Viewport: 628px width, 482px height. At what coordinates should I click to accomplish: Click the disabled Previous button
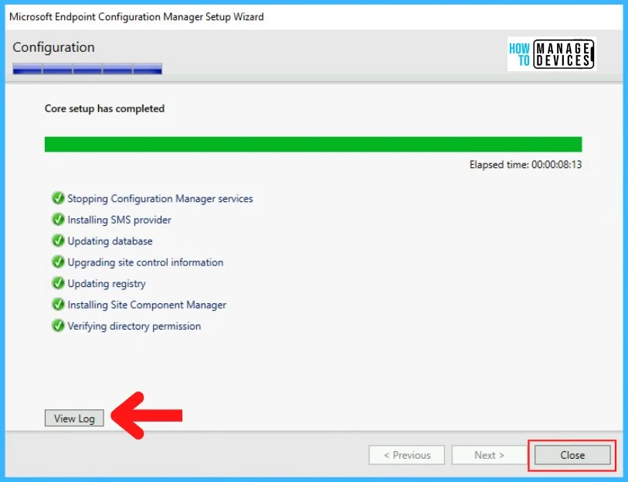(x=406, y=455)
